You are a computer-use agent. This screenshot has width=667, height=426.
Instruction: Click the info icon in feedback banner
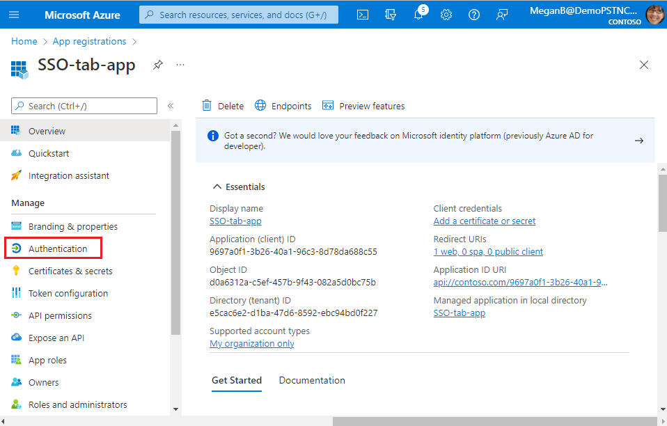212,136
